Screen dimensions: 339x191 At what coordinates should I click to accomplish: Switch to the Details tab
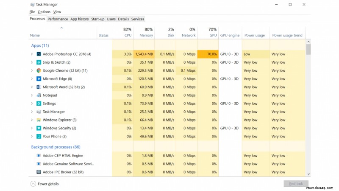tap(123, 19)
